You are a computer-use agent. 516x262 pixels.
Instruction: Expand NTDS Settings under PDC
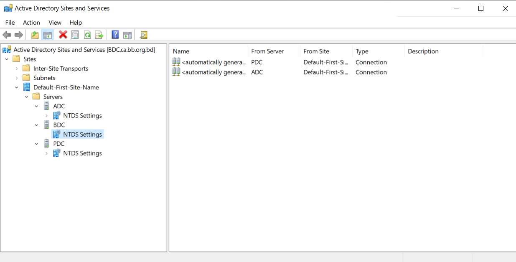click(x=46, y=153)
